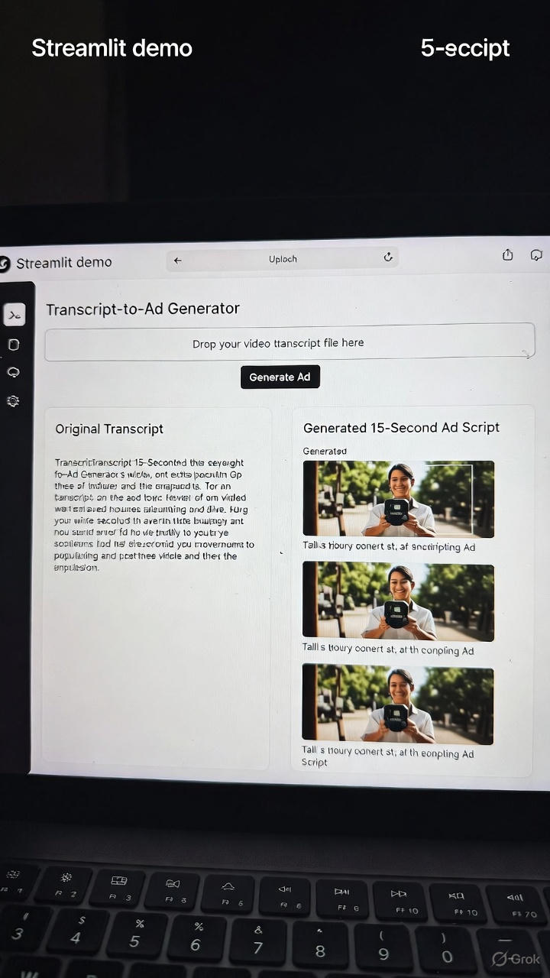Open the database icon in sidebar
Screen dimensions: 550x978
pos(13,345)
